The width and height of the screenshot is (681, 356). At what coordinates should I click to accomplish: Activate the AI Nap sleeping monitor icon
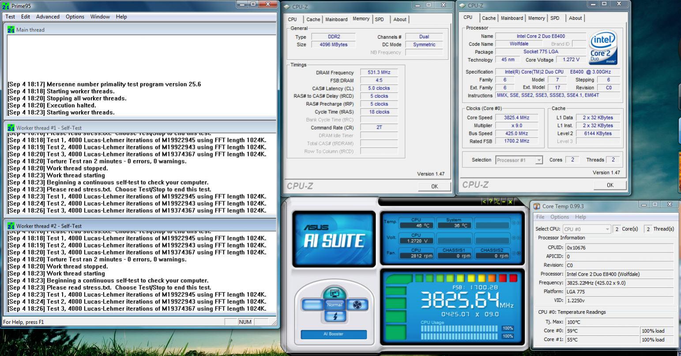point(334,293)
